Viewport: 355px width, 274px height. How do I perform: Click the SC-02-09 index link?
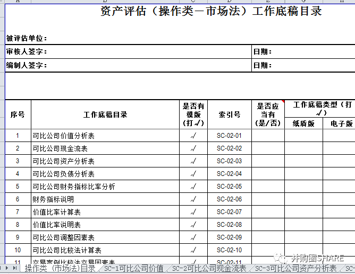[229, 237]
